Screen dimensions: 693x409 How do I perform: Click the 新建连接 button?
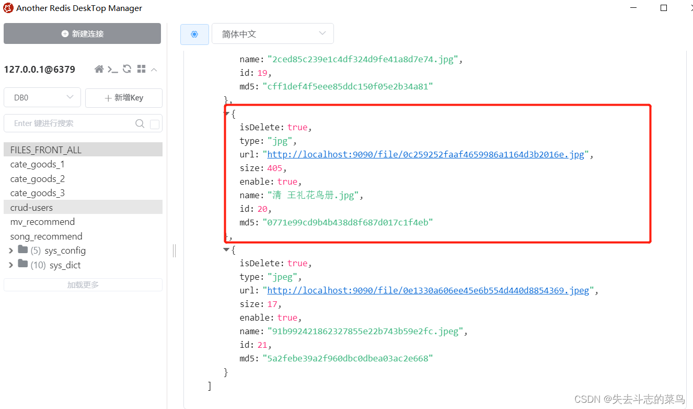[x=83, y=33]
